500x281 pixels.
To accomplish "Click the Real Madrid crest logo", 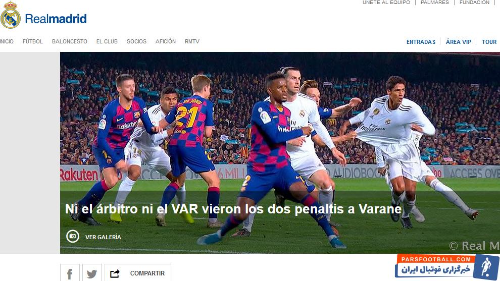I will (11, 15).
